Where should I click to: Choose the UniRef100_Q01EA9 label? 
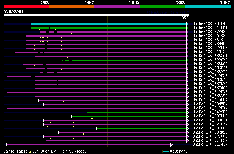[x=210, y=128]
